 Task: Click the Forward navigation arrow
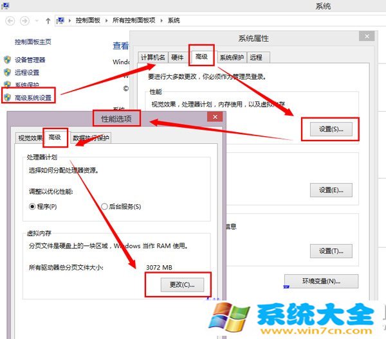24,21
